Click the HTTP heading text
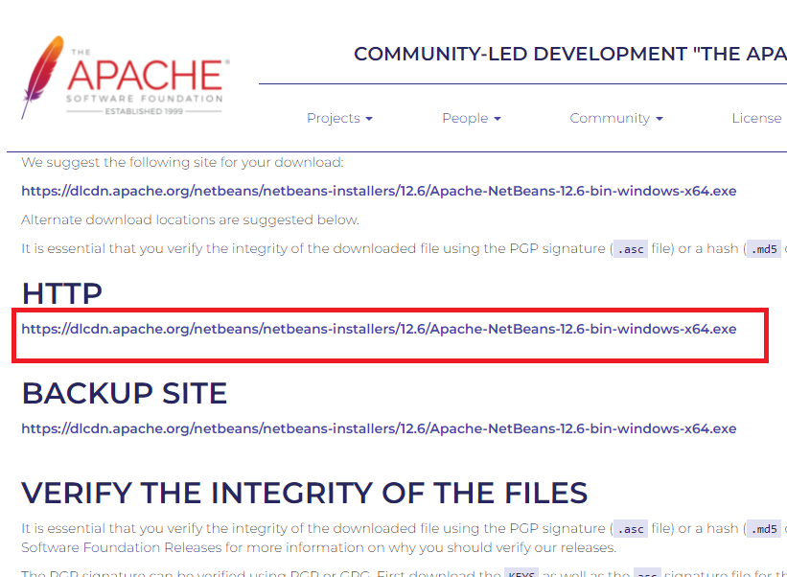Image resolution: width=787 pixels, height=577 pixels. coord(62,293)
